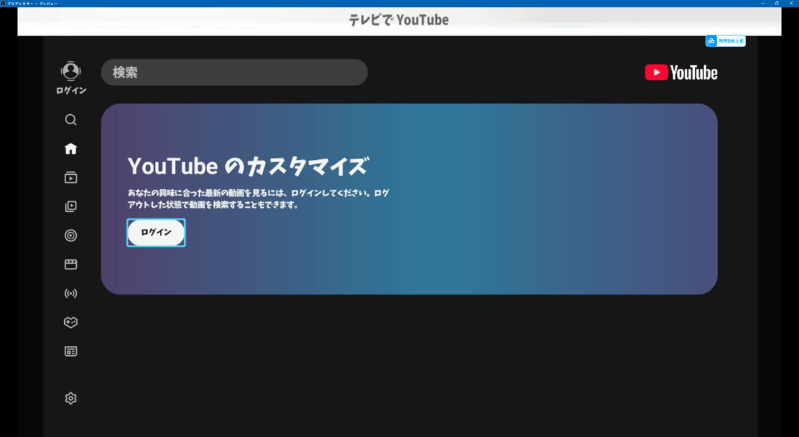Click the テレビで YouTube header title

[399, 20]
